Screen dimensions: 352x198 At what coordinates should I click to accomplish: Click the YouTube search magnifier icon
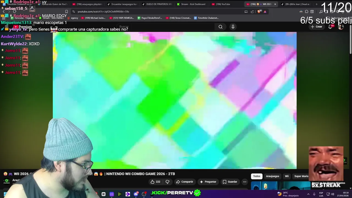[x=220, y=27]
